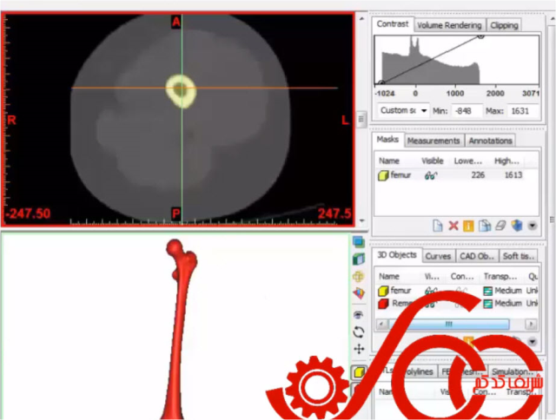Click the Name column header in 3D Objects
556x420 pixels.
pos(389,277)
